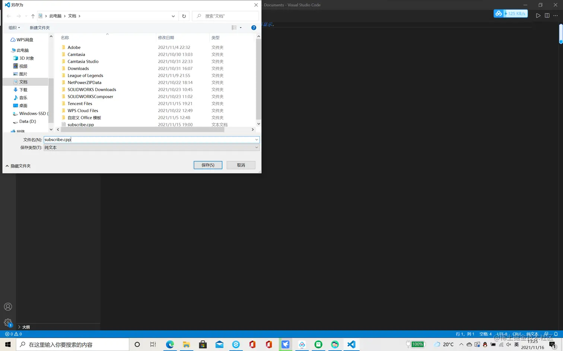Click the Baidu Netdisk speed widget
Screen dimensions: 563x351
(511, 13)
